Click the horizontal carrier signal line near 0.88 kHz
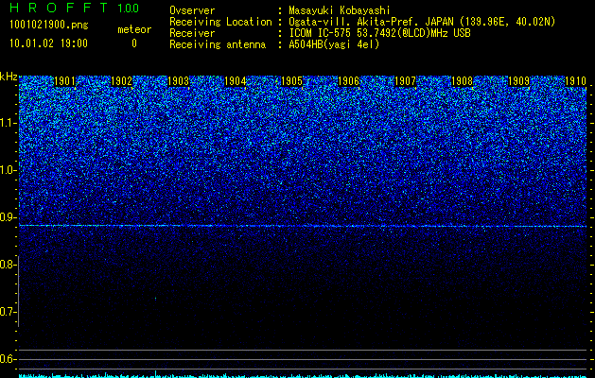Image resolution: width=595 pixels, height=378 pixels. [x=303, y=226]
